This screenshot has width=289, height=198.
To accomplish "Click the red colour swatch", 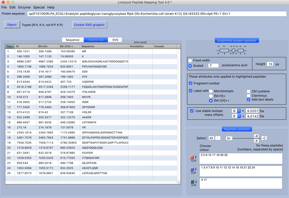I will point(192,158).
